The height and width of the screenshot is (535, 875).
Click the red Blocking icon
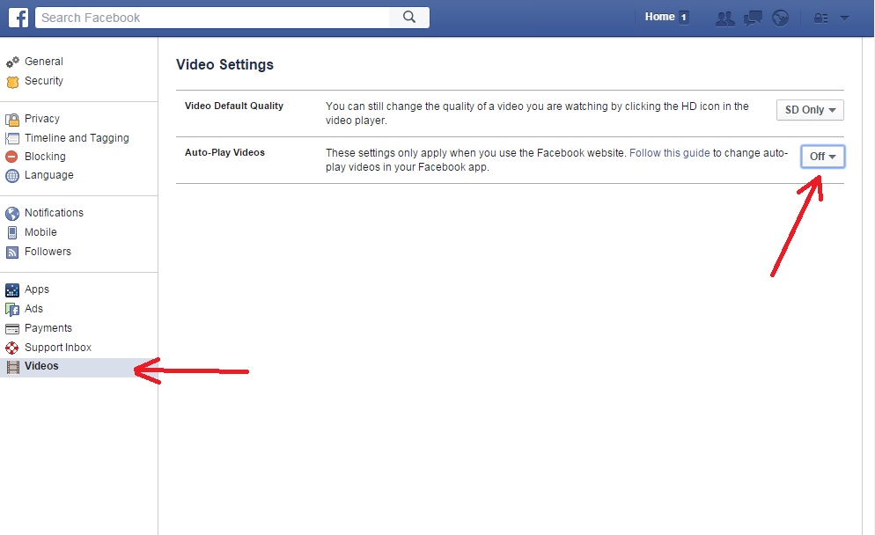pyautogui.click(x=11, y=157)
